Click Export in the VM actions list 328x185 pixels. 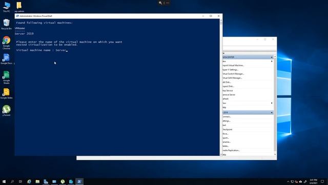[x=225, y=138]
